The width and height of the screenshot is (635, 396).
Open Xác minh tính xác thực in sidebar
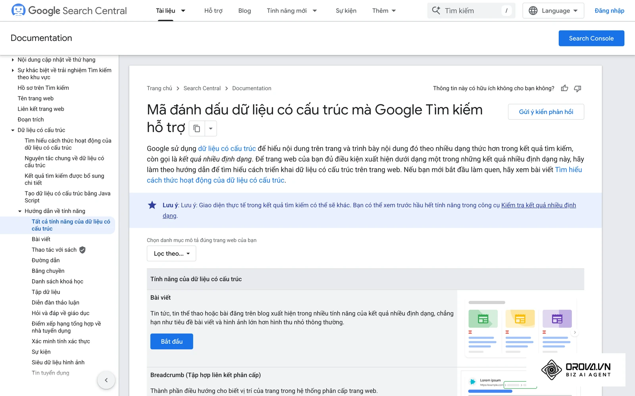coord(61,341)
